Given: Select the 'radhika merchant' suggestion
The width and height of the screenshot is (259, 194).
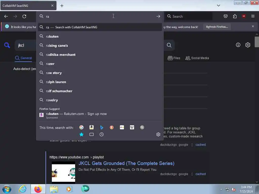Looking at the screenshot, I should [x=100, y=55].
